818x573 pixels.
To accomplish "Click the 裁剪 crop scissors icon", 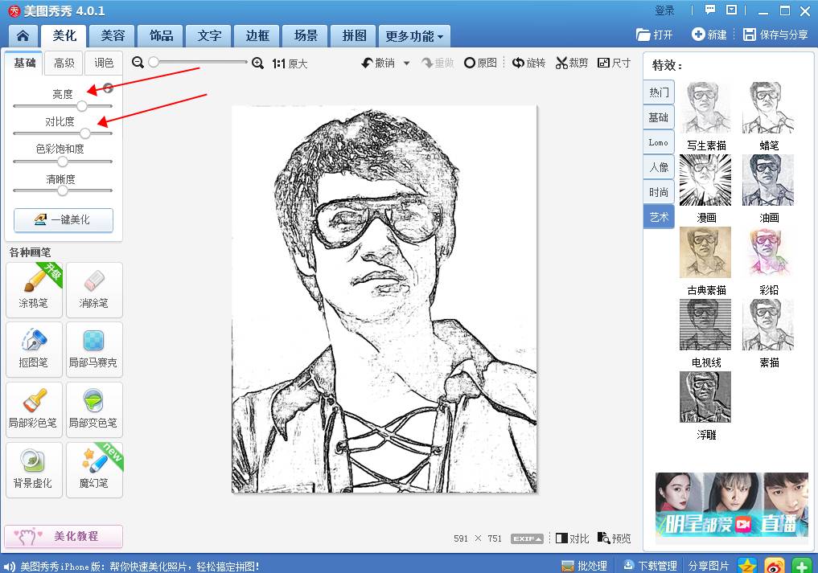I will [x=562, y=63].
